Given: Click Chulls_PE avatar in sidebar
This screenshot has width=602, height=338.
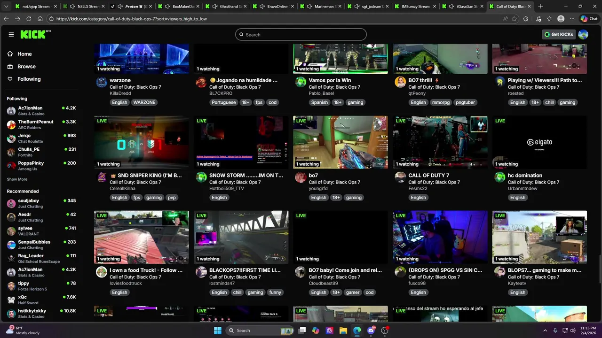Looking at the screenshot, I should click(11, 152).
